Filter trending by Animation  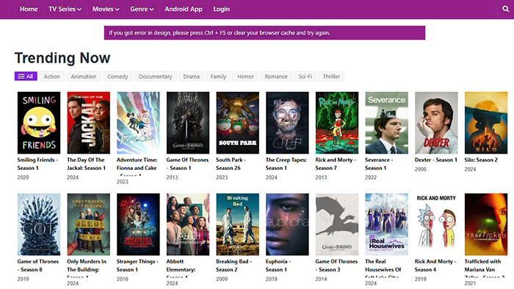click(84, 76)
